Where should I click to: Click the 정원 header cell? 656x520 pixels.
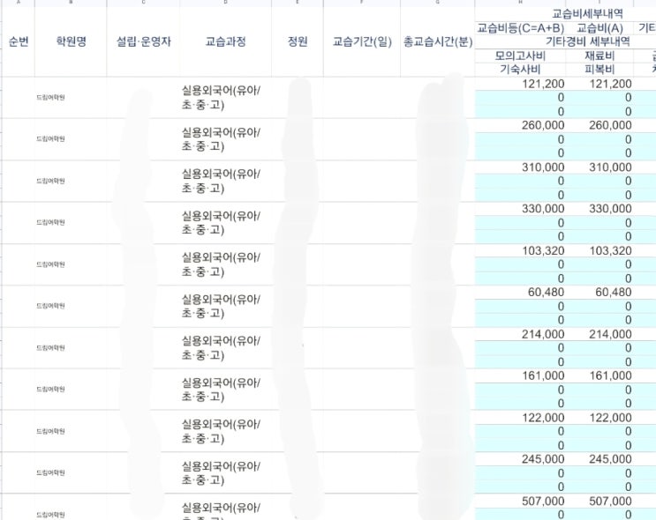(298, 41)
